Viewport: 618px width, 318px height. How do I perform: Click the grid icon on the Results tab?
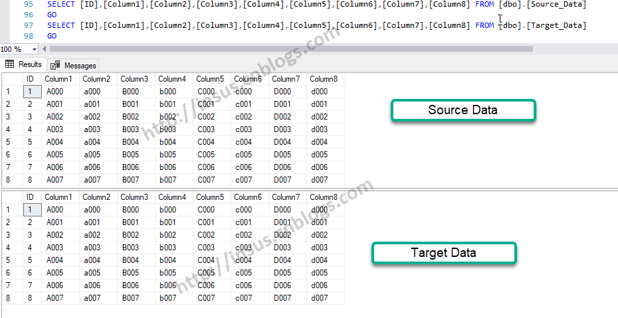[x=10, y=64]
